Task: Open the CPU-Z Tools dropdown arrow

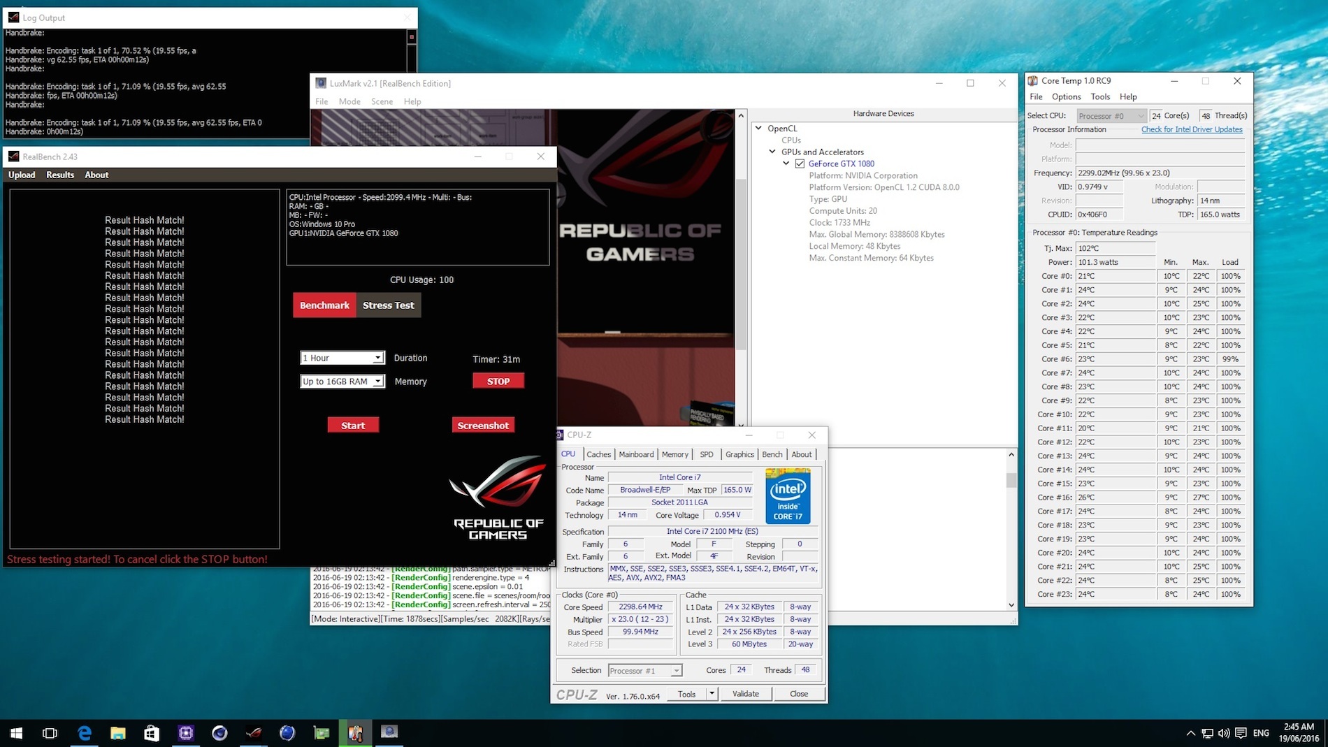Action: pyautogui.click(x=712, y=694)
